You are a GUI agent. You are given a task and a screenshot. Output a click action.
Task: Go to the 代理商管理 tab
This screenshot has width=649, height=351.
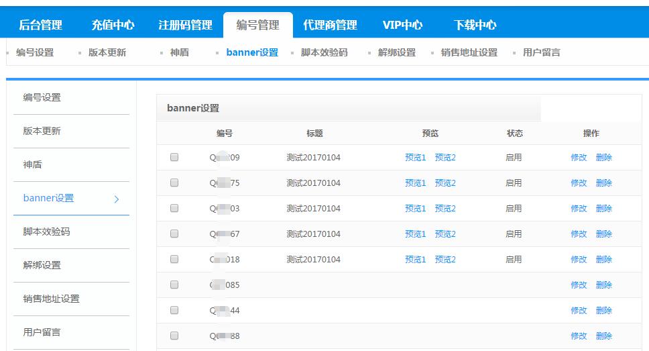pos(330,25)
